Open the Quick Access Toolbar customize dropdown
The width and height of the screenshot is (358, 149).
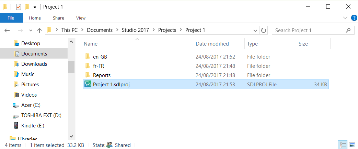click(x=35, y=7)
